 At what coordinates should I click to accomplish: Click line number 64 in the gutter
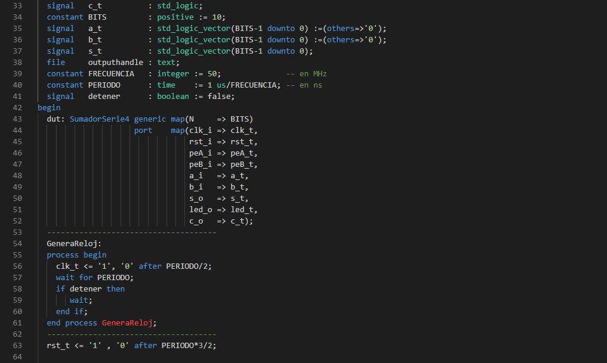tap(17, 357)
